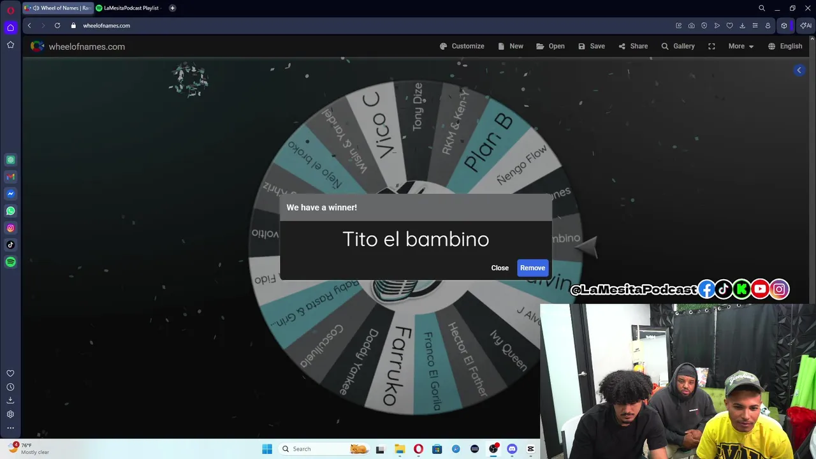Click Open in wheel toolbar

tap(550, 46)
